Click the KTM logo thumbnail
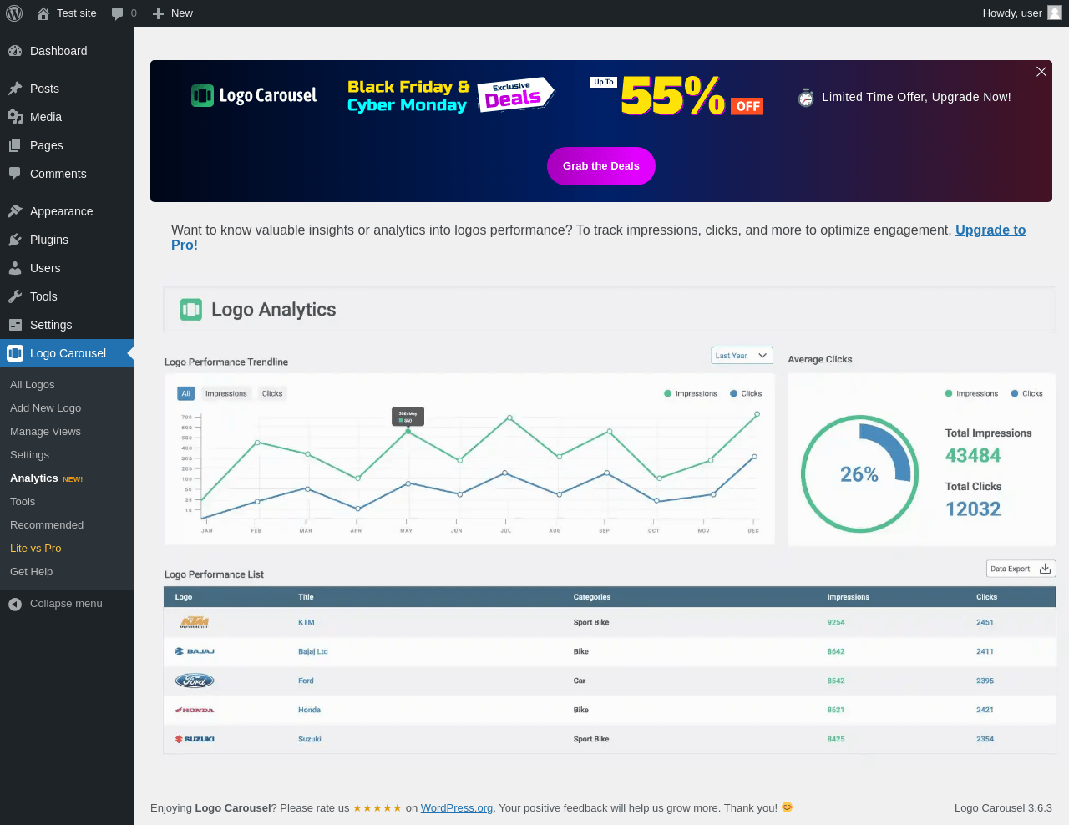This screenshot has height=825, width=1069. pyautogui.click(x=195, y=622)
